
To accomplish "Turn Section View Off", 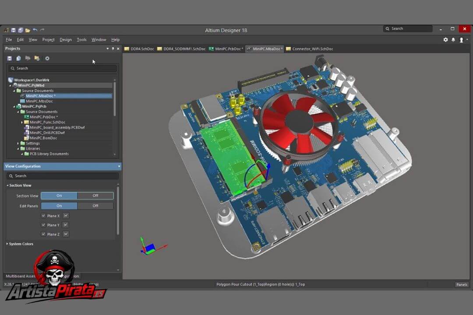I will click(95, 196).
